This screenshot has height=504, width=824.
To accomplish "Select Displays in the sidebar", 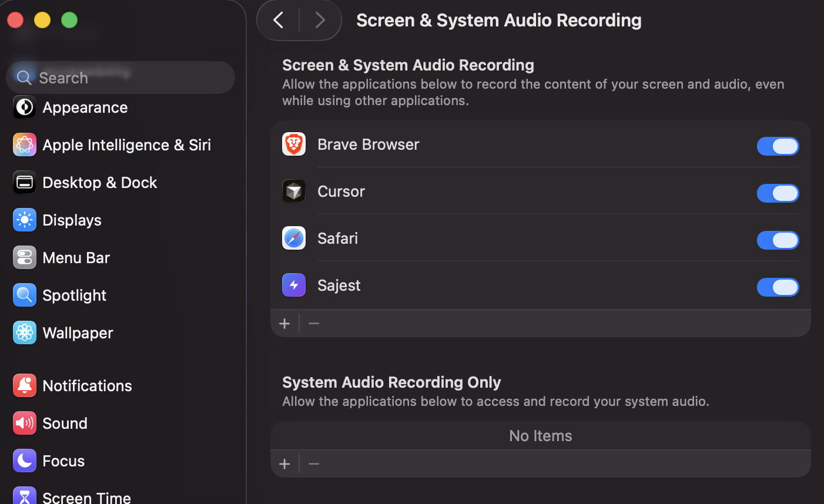I will point(72,220).
